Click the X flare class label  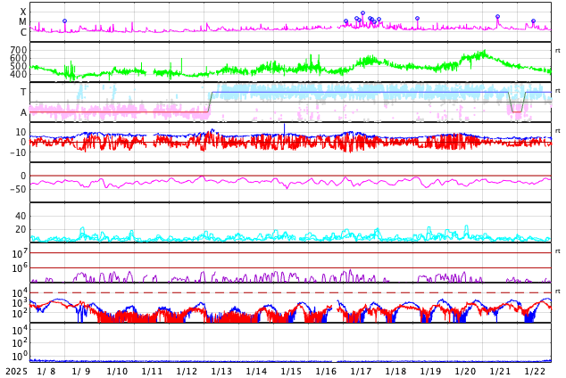click(x=23, y=12)
